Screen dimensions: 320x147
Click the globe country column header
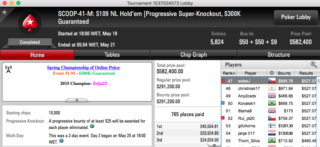[272, 73]
